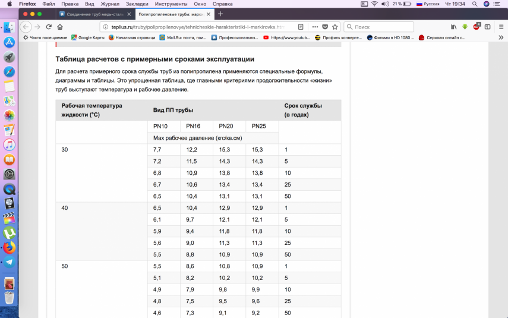The height and width of the screenshot is (318, 508).
Task: Open Finder from the Dock
Action: tap(10, 27)
